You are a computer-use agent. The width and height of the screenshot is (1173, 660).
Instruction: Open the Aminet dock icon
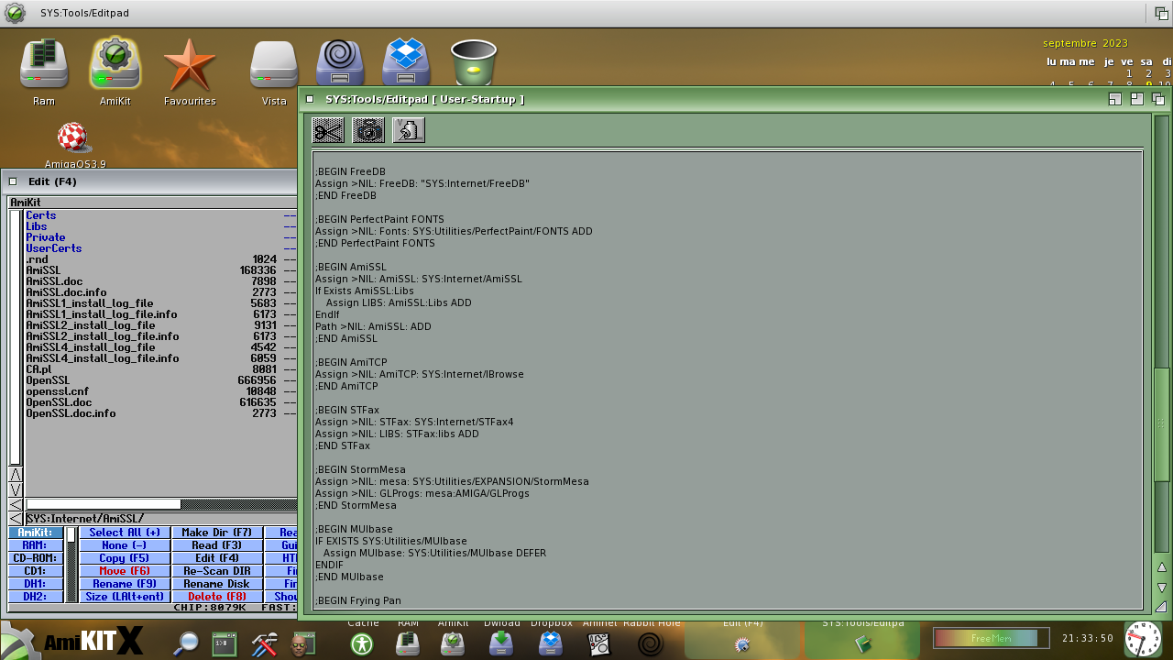click(x=599, y=643)
